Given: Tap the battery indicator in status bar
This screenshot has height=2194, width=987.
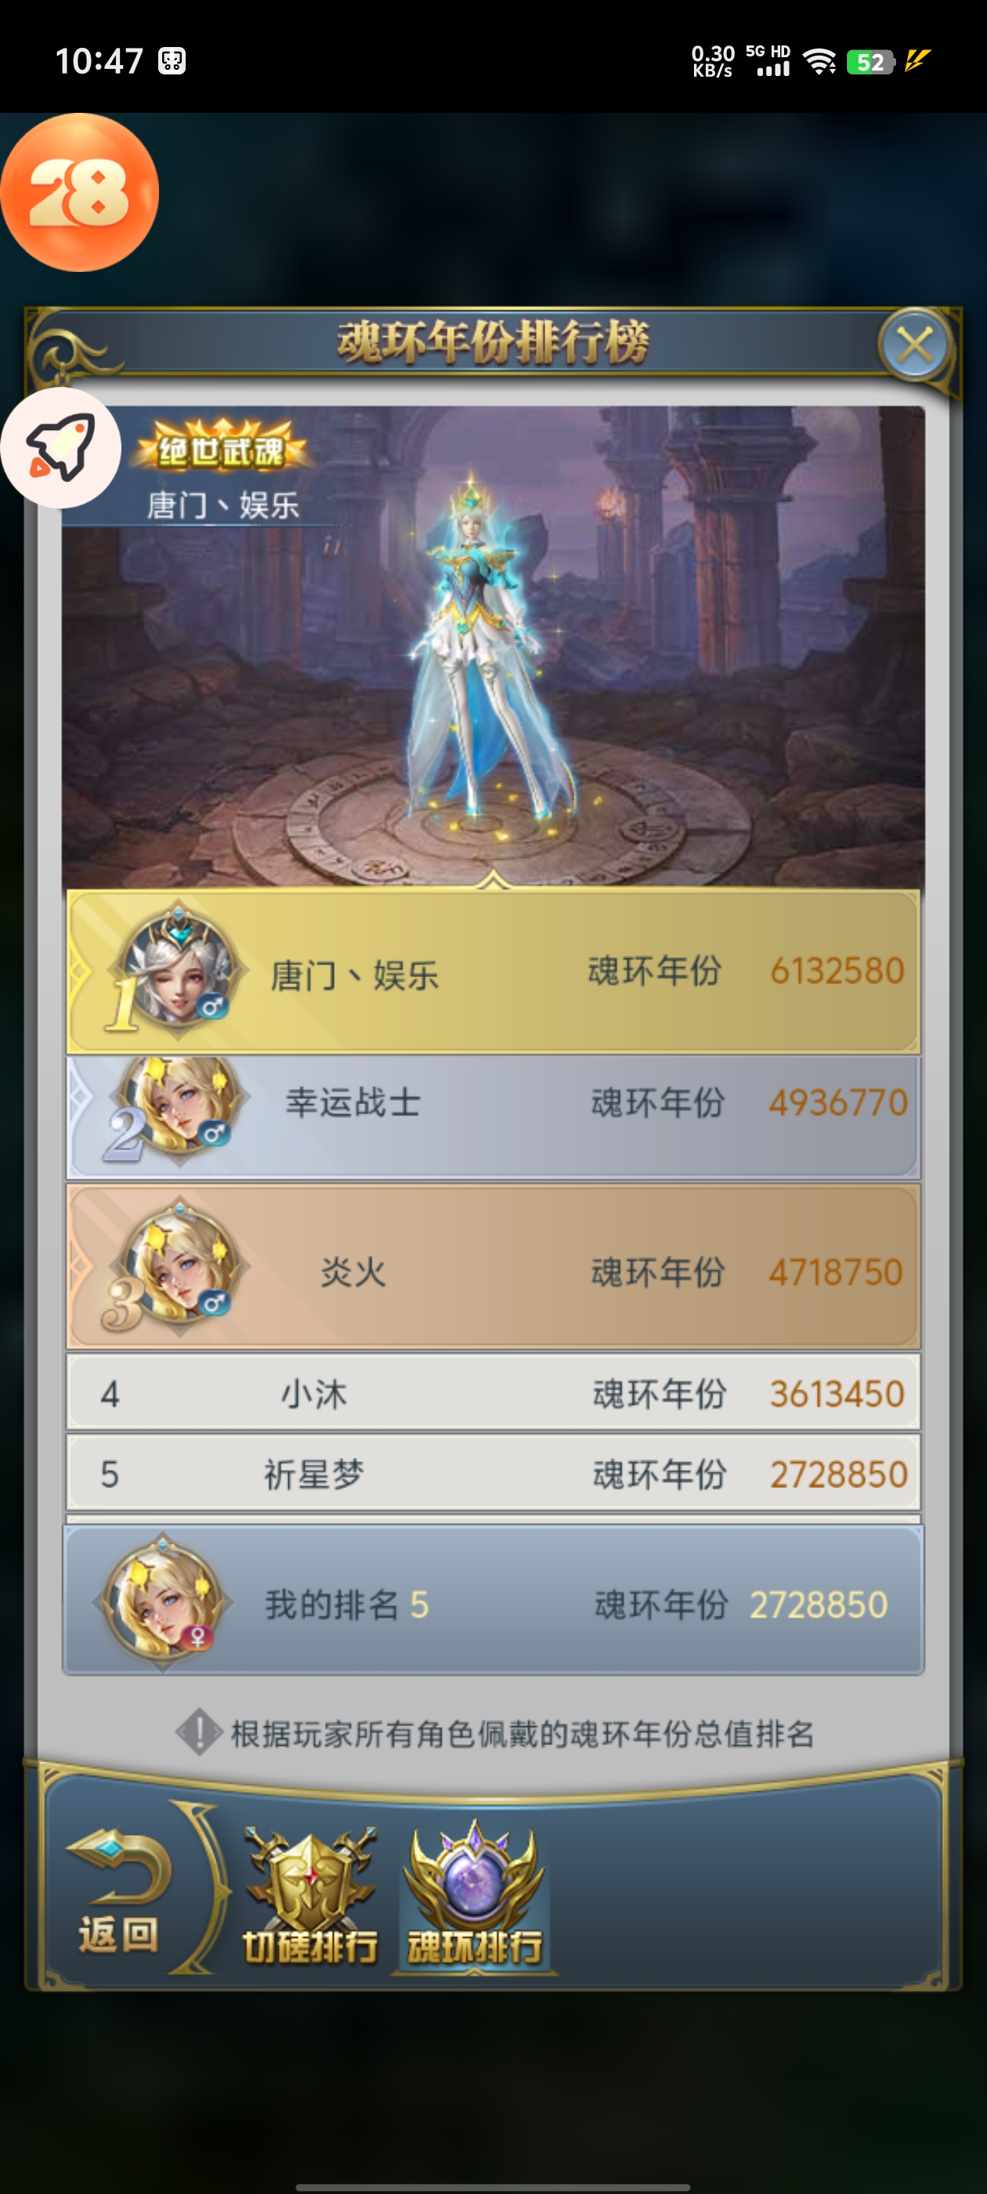Looking at the screenshot, I should click(869, 61).
